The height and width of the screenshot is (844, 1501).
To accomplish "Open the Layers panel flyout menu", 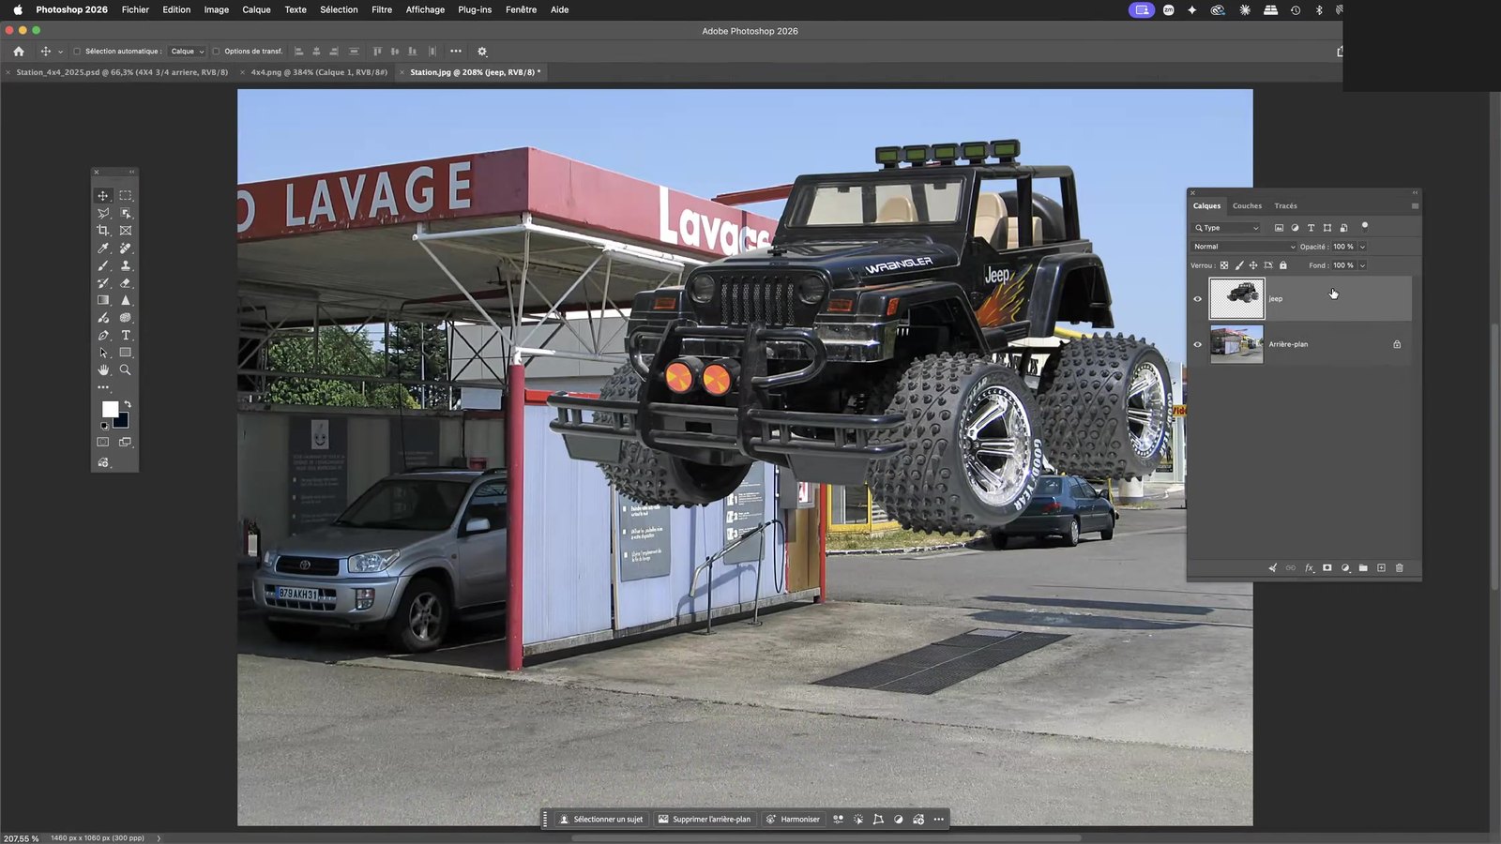I will tap(1415, 206).
